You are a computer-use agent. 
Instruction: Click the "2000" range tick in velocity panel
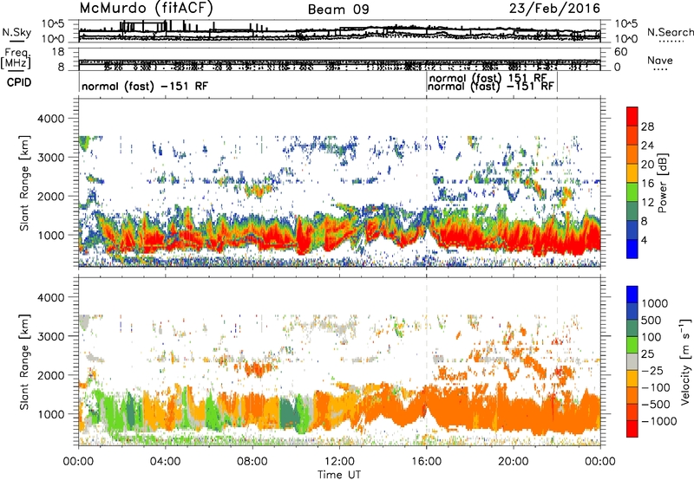[x=51, y=375]
